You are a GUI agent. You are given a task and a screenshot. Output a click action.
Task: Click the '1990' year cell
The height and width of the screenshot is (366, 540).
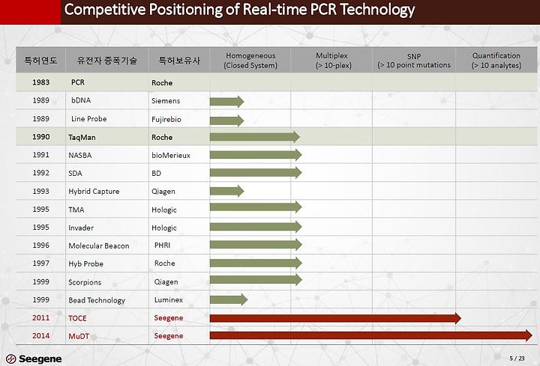click(41, 137)
